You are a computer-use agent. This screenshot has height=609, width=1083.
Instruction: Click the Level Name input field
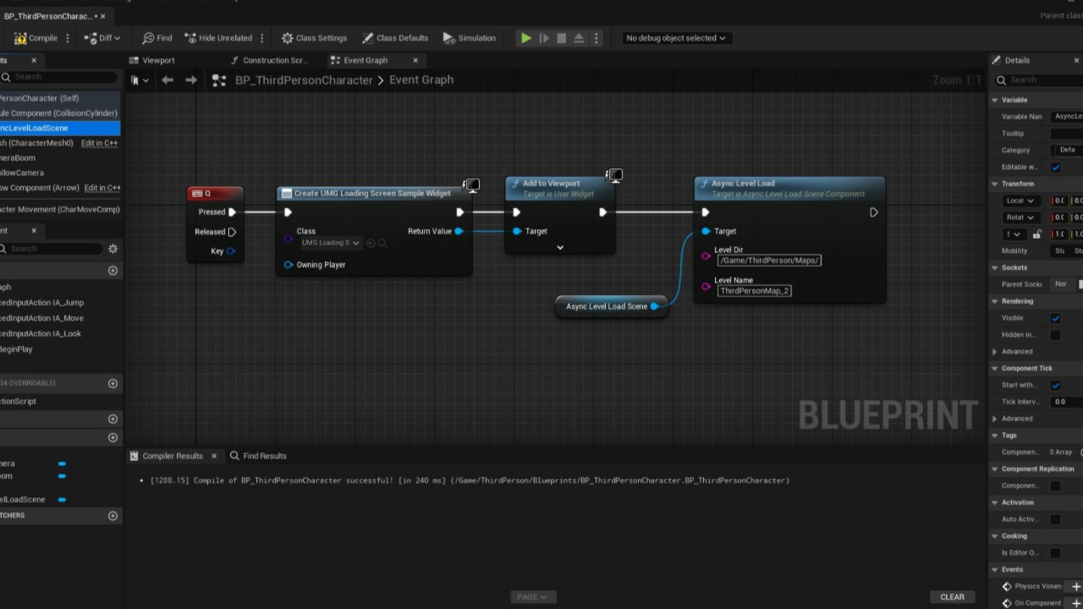[x=755, y=291]
